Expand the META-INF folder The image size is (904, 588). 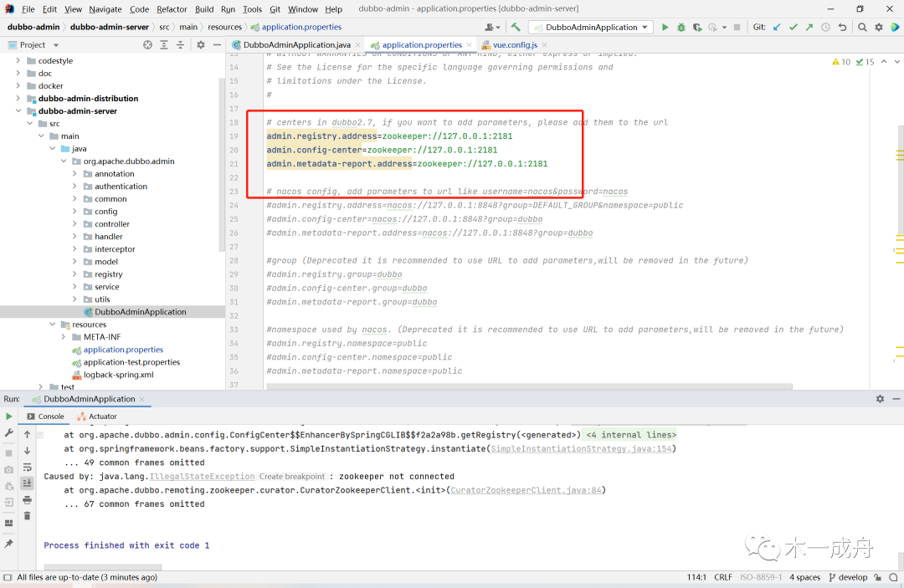(64, 337)
